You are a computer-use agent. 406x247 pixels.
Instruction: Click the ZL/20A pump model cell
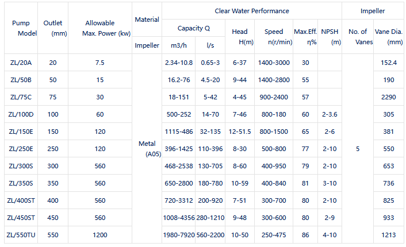21,63
